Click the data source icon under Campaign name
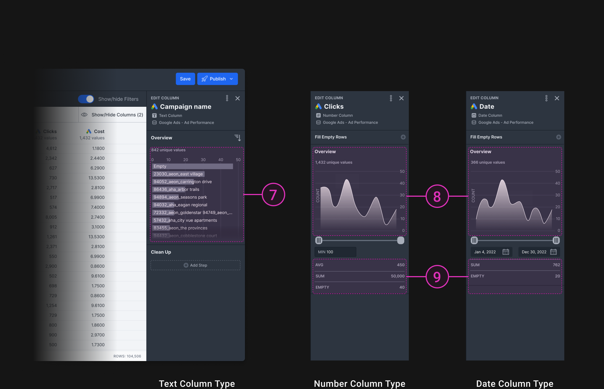This screenshot has width=604, height=389. (x=154, y=122)
